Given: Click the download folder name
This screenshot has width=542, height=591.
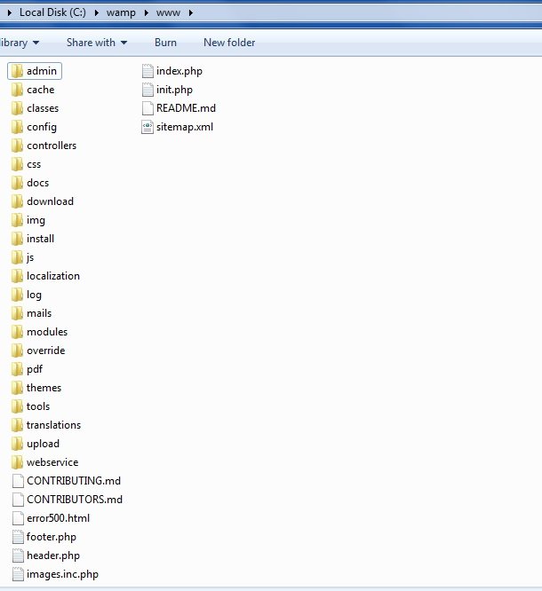Looking at the screenshot, I should 50,201.
